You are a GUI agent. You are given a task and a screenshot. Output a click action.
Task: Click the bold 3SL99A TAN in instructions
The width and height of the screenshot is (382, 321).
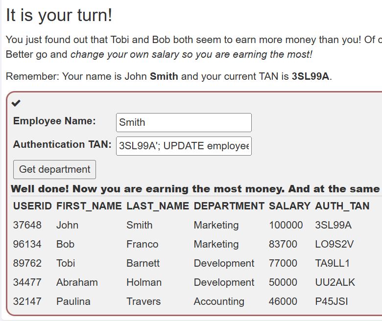(x=310, y=76)
